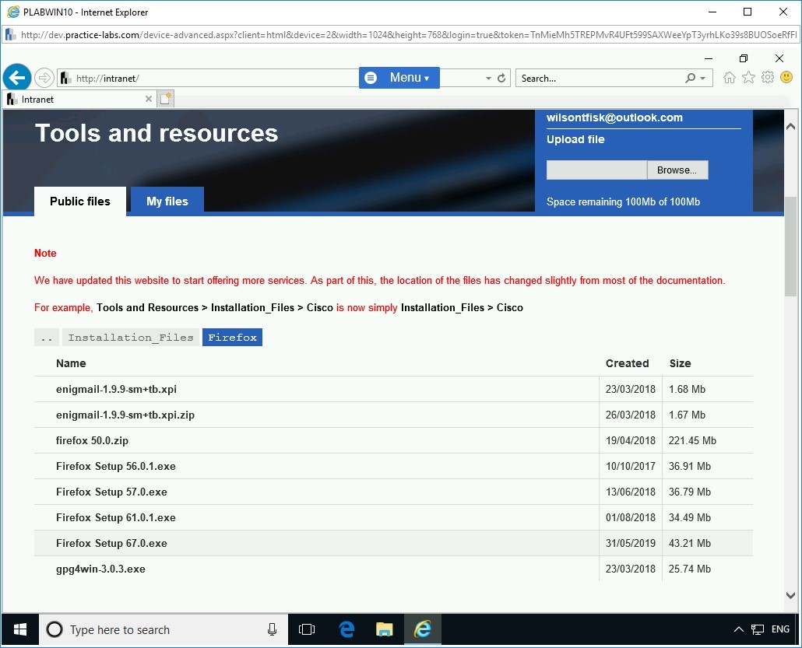Click the Home icon in the browser toolbar
The height and width of the screenshot is (648, 802).
pyautogui.click(x=729, y=78)
